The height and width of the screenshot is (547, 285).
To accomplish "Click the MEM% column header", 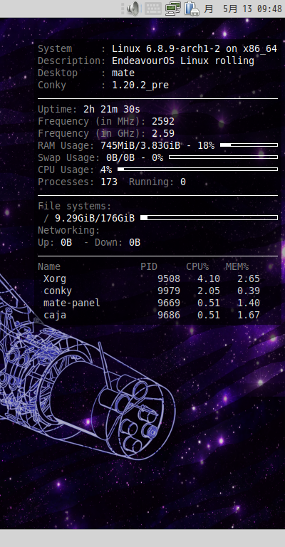I will point(237,267).
